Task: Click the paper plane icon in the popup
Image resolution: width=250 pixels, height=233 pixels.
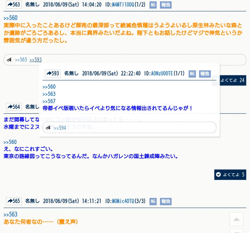Action: tap(48, 128)
